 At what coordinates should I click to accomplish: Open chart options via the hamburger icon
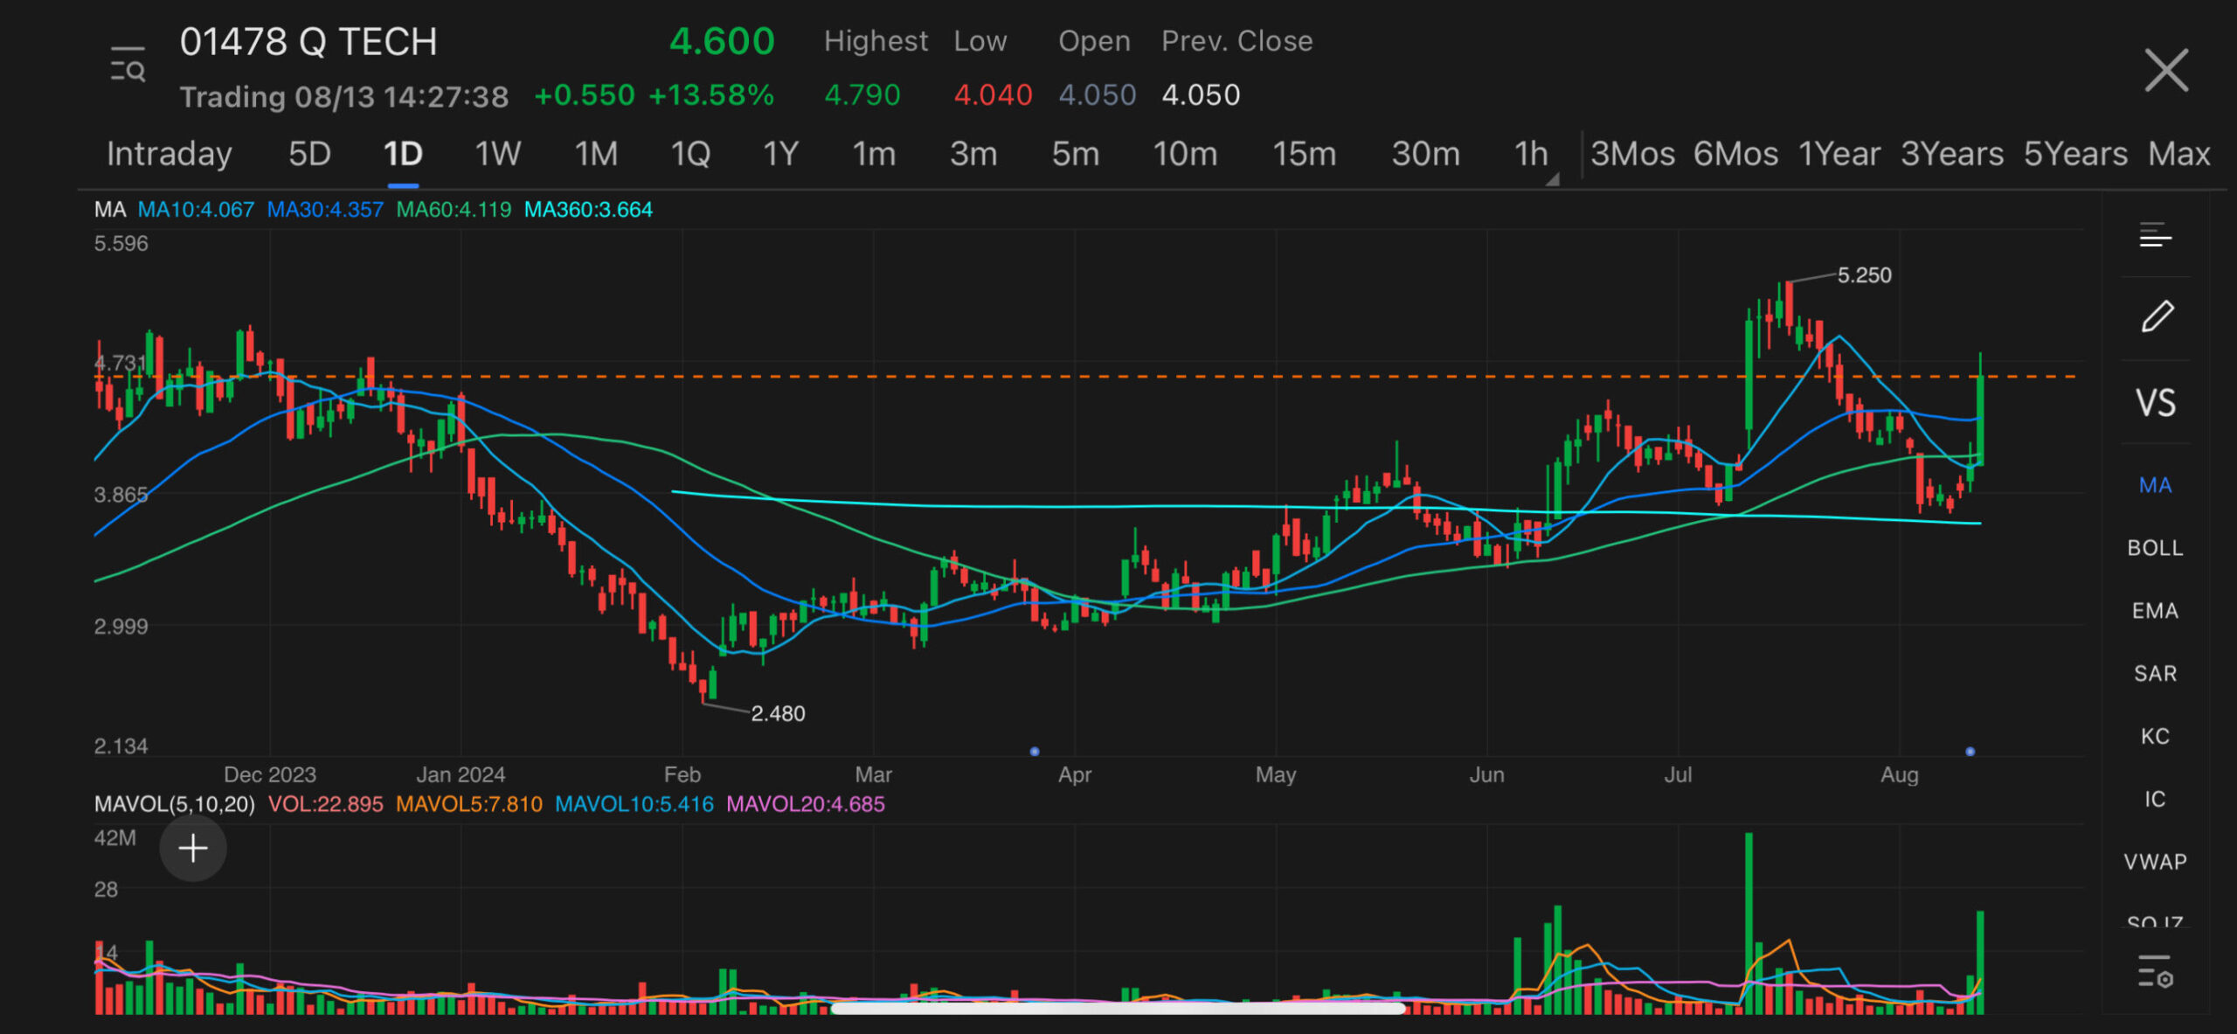(x=2156, y=236)
